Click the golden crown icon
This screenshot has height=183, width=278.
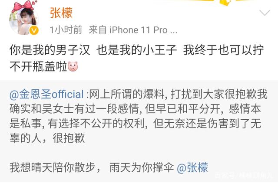point(225,3)
